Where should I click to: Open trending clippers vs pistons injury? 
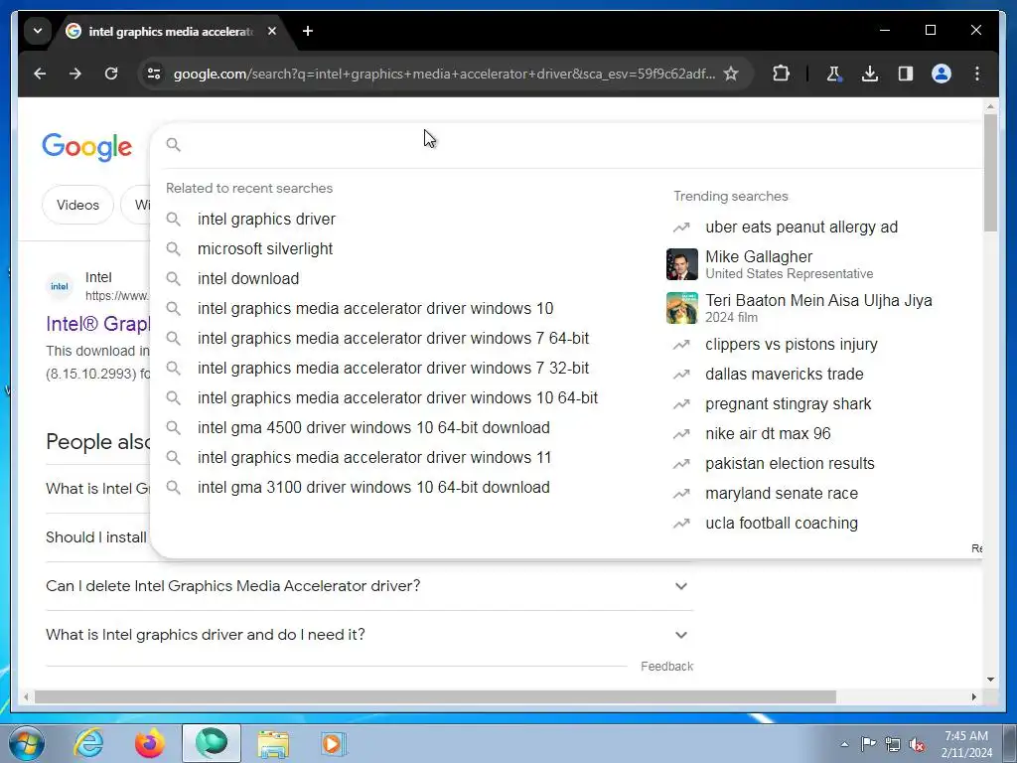pyautogui.click(x=792, y=345)
